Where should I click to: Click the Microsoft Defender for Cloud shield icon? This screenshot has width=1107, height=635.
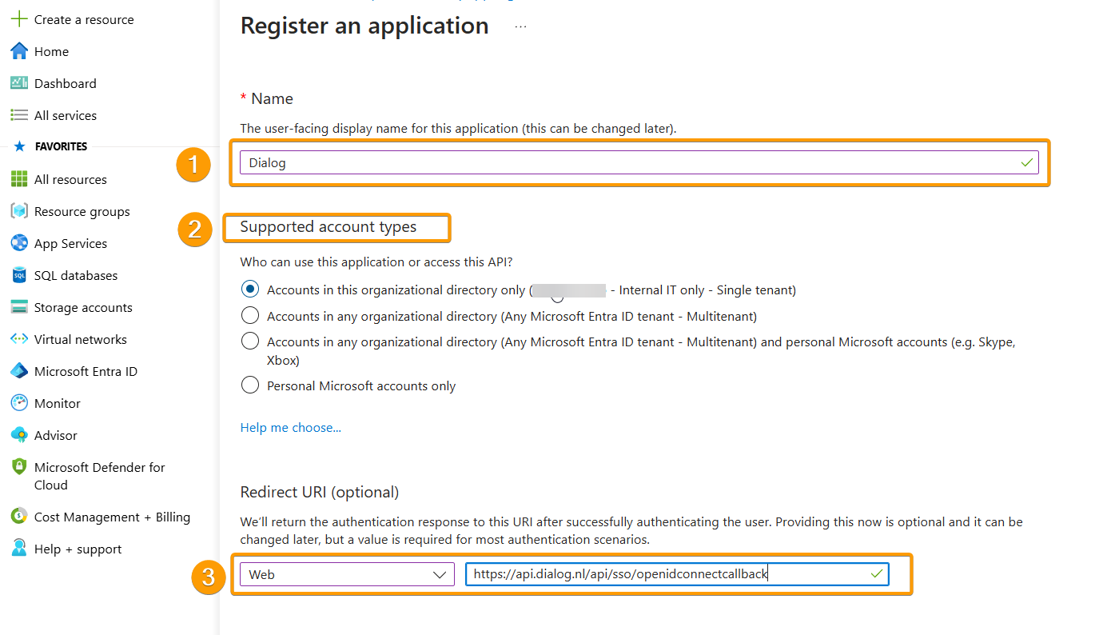(x=19, y=467)
